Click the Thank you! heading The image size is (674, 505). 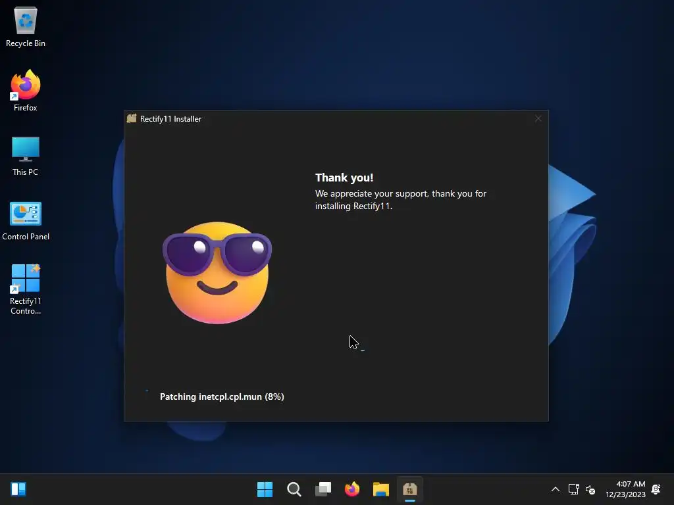click(x=344, y=178)
